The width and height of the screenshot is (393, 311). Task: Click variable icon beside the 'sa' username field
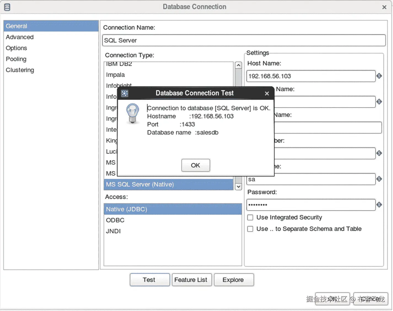point(379,179)
